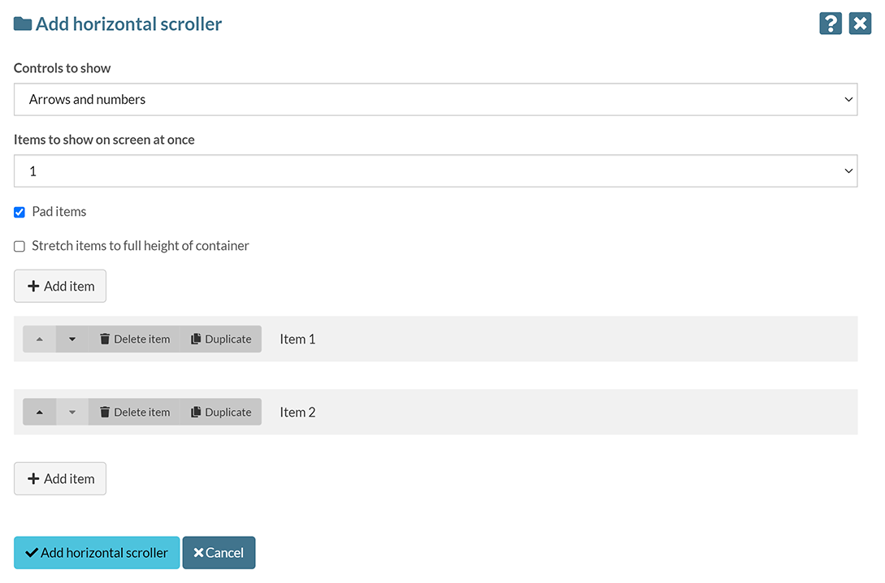Open the items per screen dropdown
This screenshot has height=583, width=885.
click(x=435, y=171)
